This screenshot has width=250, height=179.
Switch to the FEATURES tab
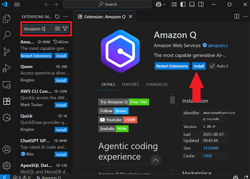click(x=130, y=84)
